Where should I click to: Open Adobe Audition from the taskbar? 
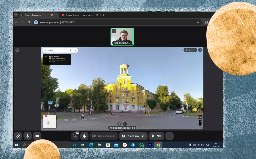point(150,145)
